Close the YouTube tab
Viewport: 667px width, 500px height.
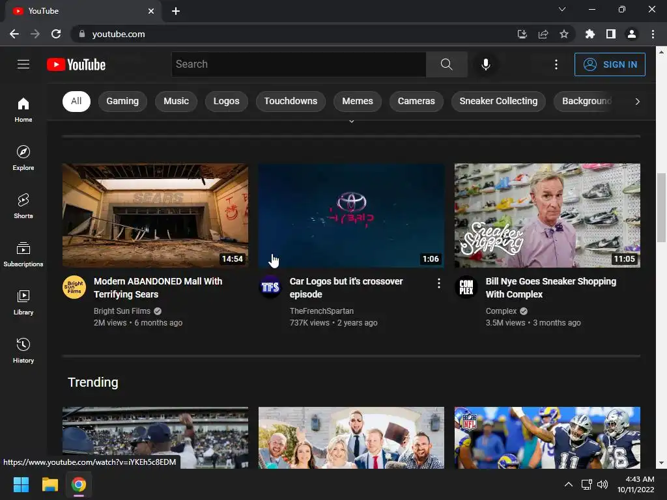point(151,11)
